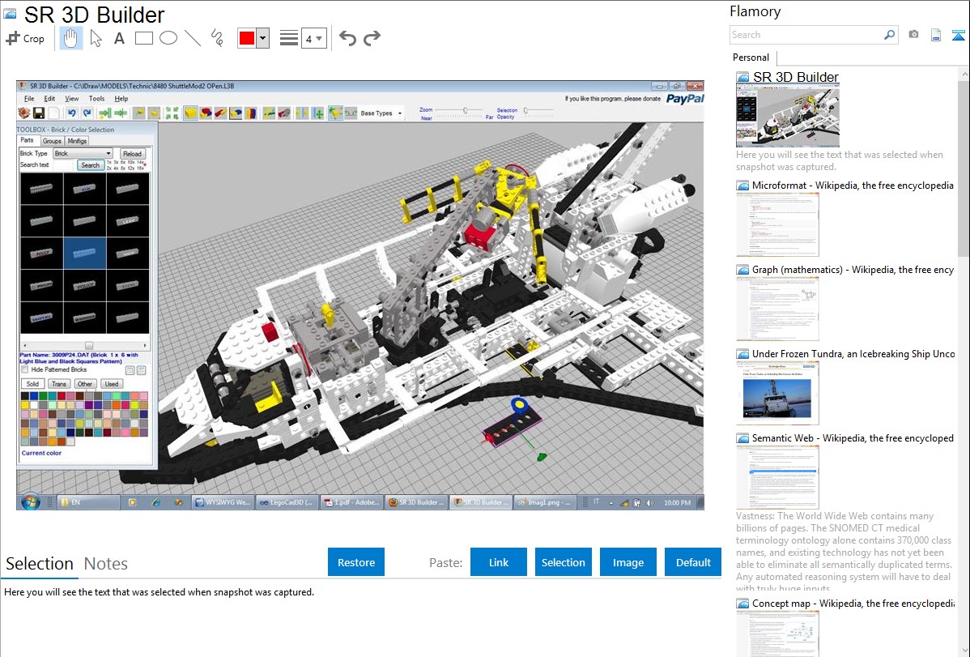This screenshot has height=657, width=970.
Task: Open the Personal tab in Flamory sidebar
Action: [x=751, y=58]
